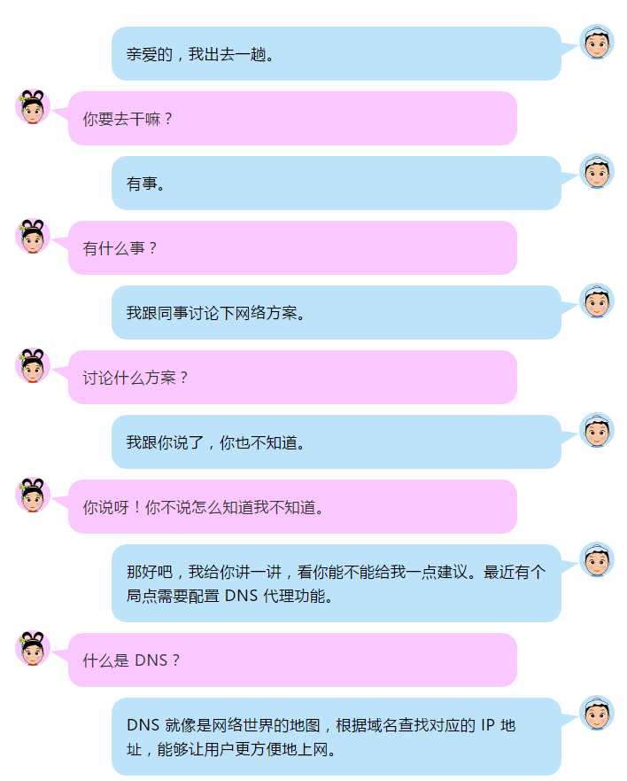
Task: Click the girl avatar beside "什么是 DNS？"
Action: tap(33, 649)
